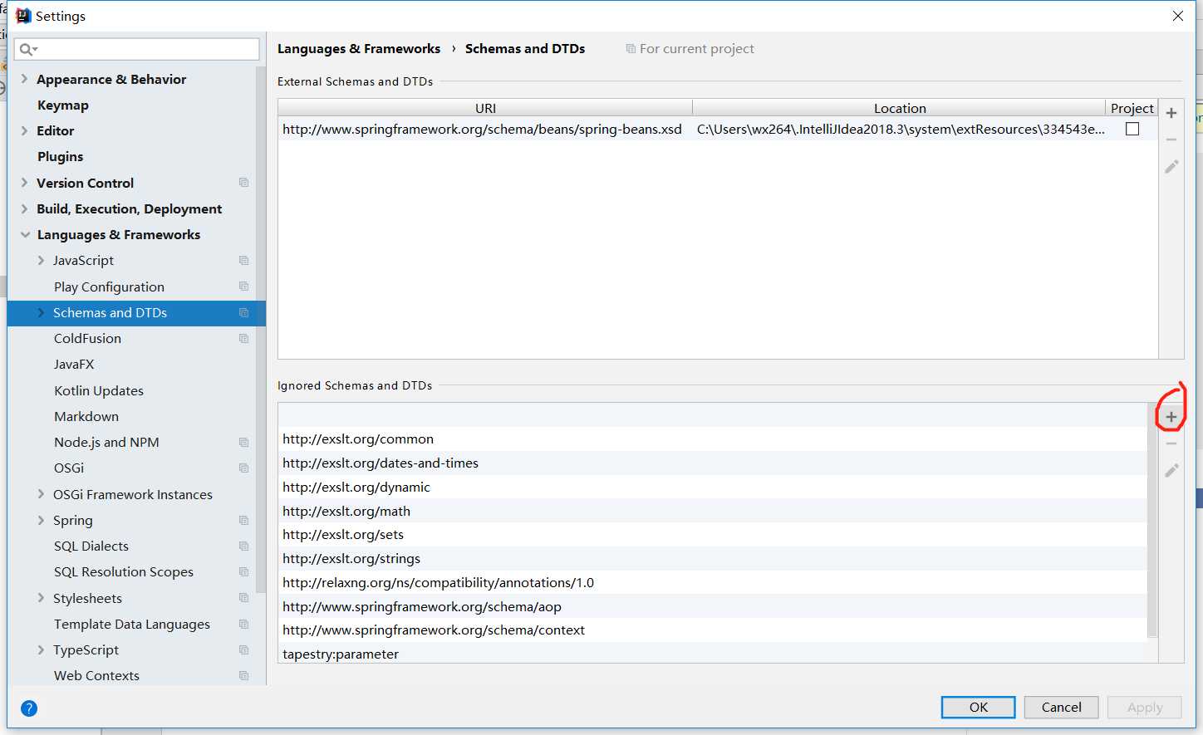Expand the Schemas and DTDs node
1203x735 pixels.
point(41,312)
